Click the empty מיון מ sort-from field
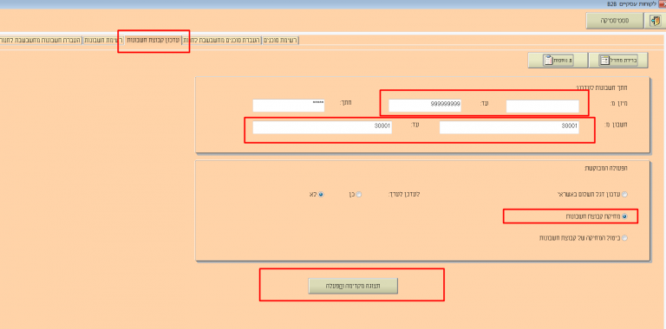Image resolution: width=666 pixels, height=329 pixels. click(542, 106)
